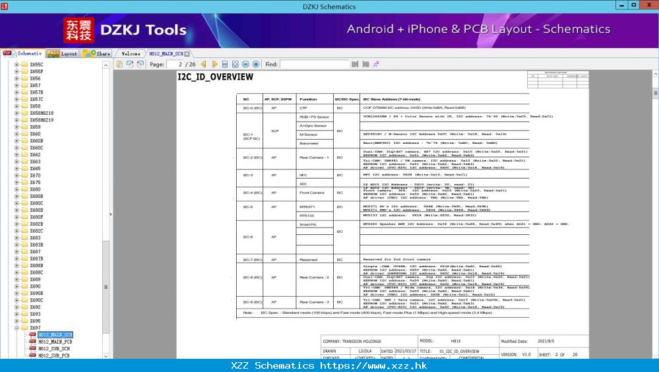This screenshot has width=659, height=372.
Task: Click the I2C_ID_OVERVIEW page heading
Action: [x=215, y=77]
